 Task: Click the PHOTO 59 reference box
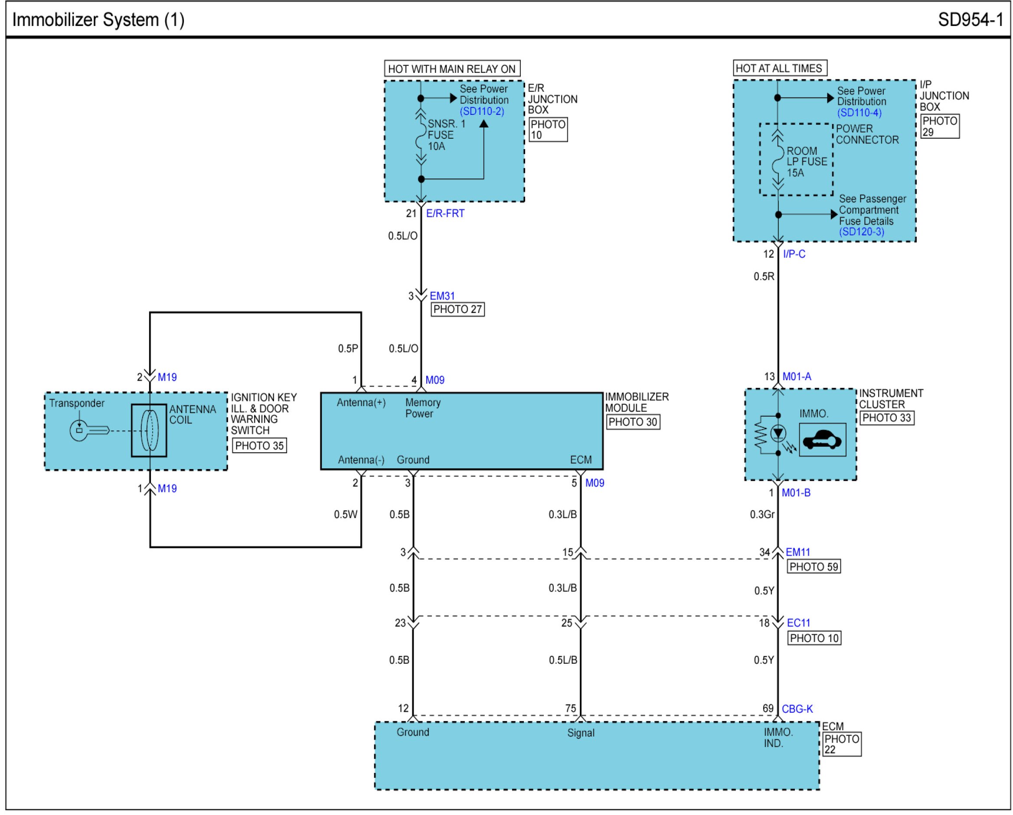tap(814, 567)
